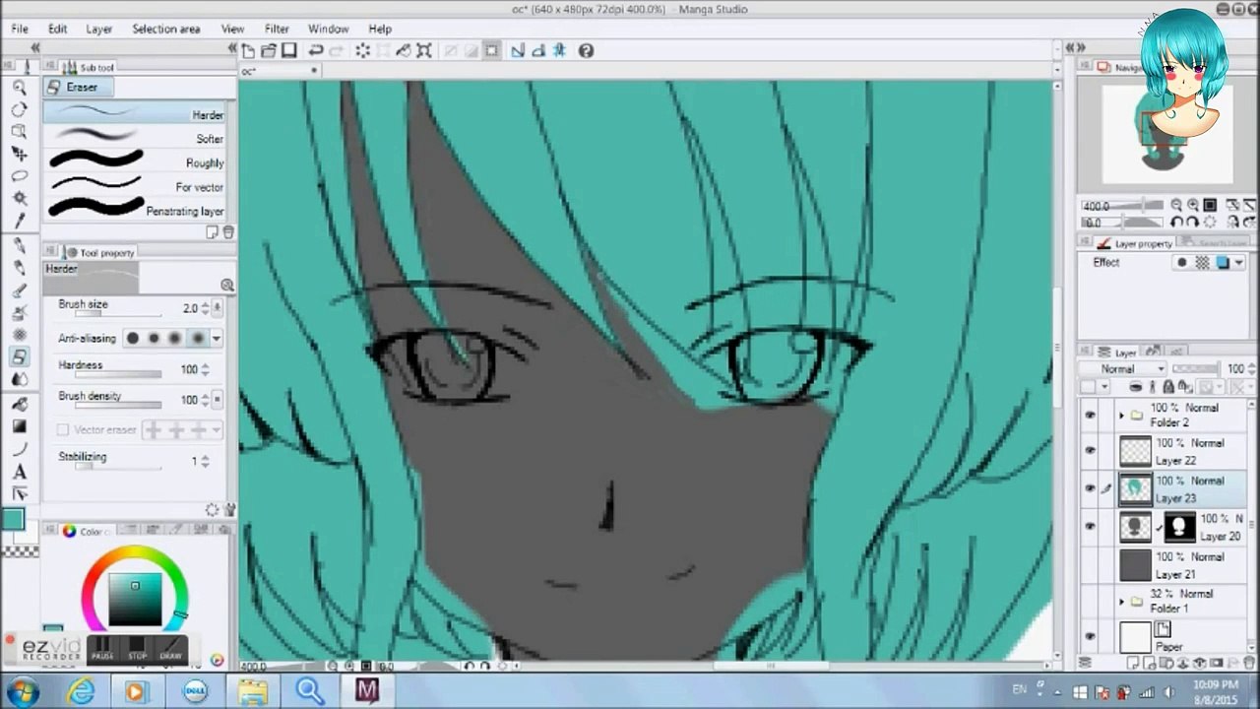Select the Figure line tool
The image size is (1260, 709).
tap(19, 449)
